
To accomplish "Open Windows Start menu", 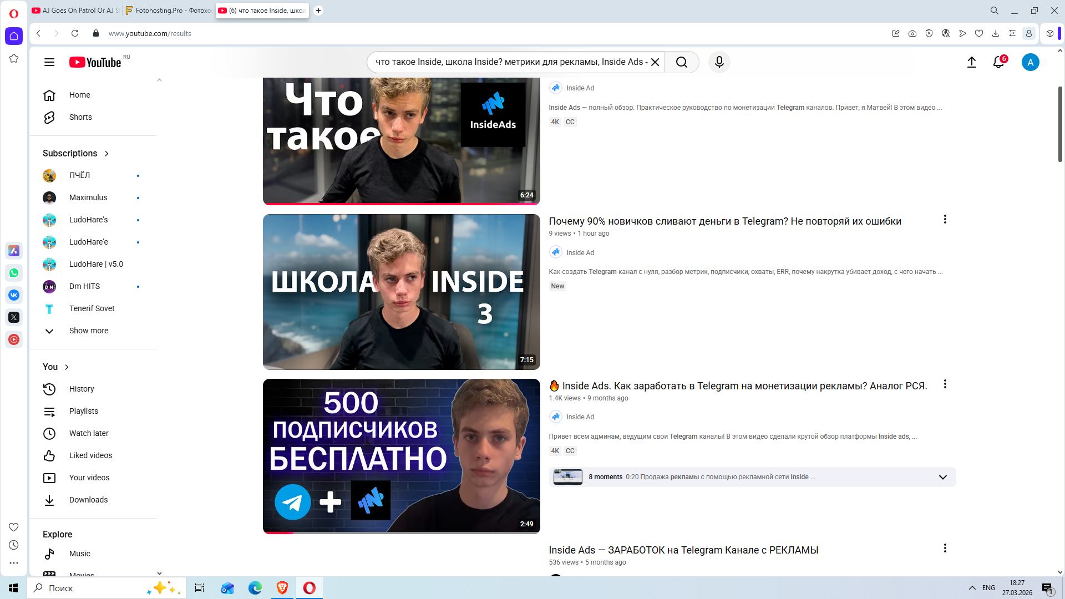I will pos(13,588).
